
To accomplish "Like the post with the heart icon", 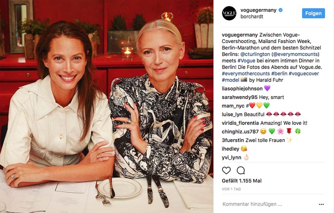I will (226, 170).
